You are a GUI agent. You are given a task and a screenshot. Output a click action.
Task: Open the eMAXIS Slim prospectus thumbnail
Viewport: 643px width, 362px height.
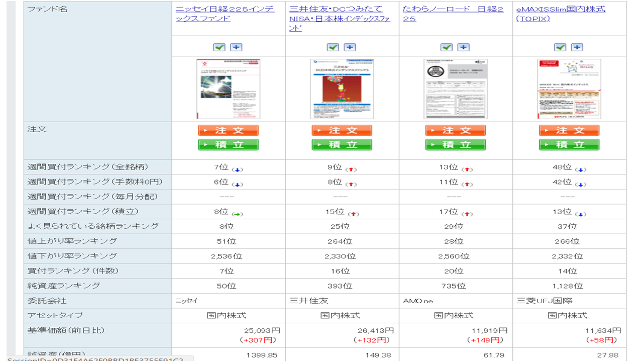tap(569, 88)
